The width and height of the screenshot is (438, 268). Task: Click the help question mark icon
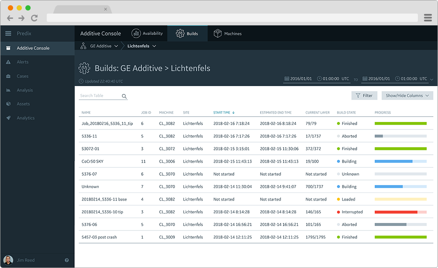[67, 260]
